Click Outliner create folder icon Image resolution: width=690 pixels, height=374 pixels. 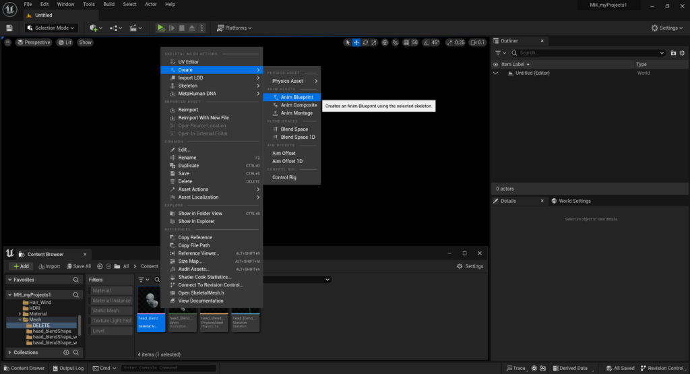tap(673, 53)
